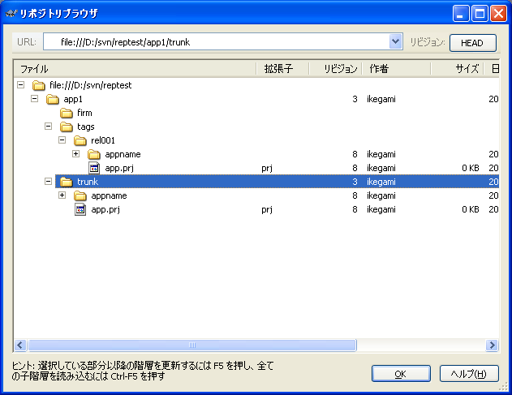Click the URL input field
The image size is (512, 395).
(216, 42)
